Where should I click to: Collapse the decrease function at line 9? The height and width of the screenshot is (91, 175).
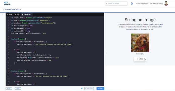coord(7,39)
